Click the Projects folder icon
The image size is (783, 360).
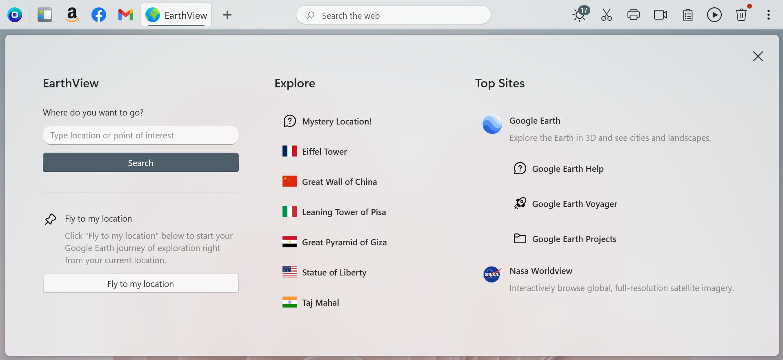(520, 238)
